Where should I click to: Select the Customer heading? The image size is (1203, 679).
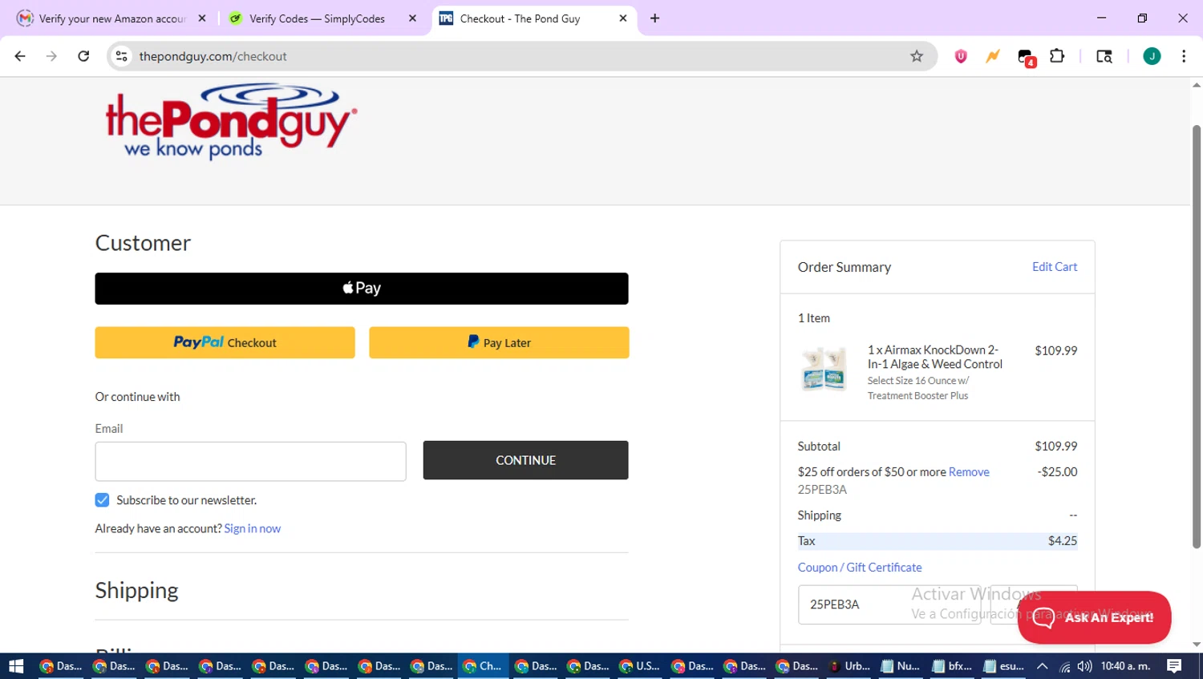pos(143,243)
